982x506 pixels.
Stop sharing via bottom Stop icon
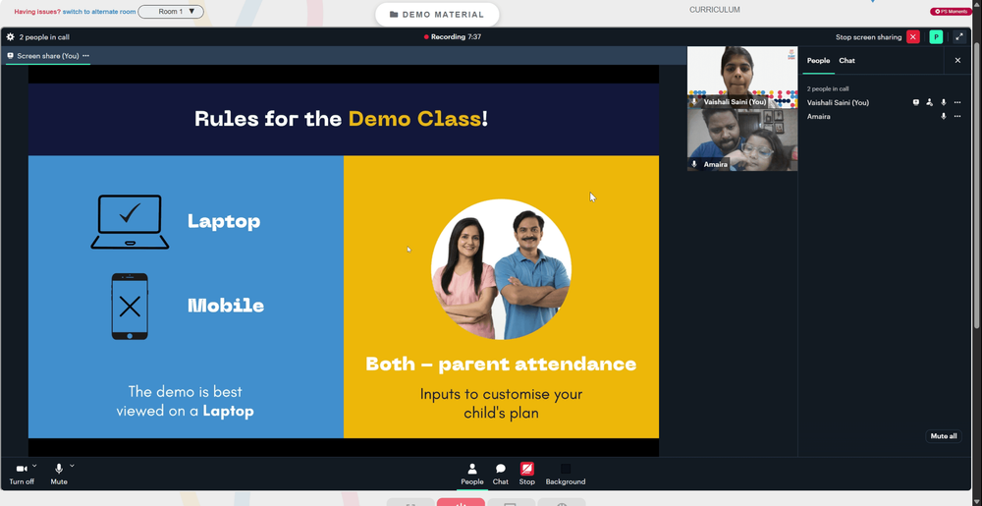pyautogui.click(x=526, y=474)
